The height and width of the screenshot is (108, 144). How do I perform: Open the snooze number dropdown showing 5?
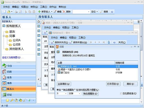click(x=66, y=94)
